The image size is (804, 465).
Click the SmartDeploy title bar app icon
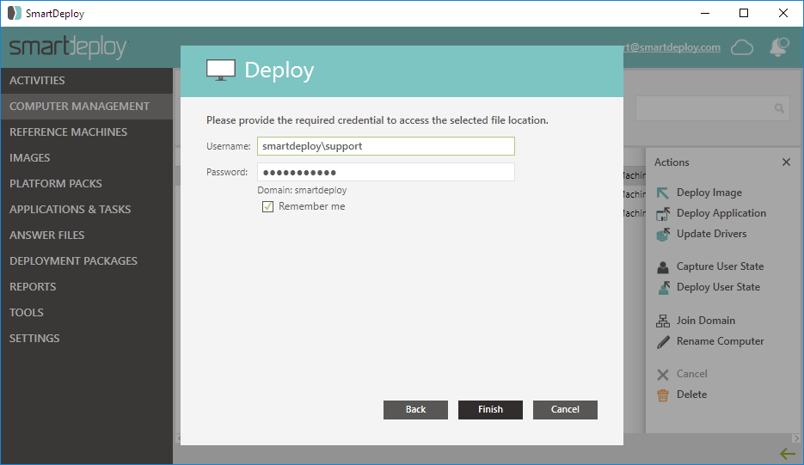(x=15, y=14)
